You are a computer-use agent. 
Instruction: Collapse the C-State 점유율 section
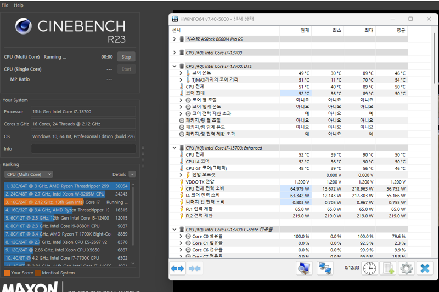click(x=175, y=230)
